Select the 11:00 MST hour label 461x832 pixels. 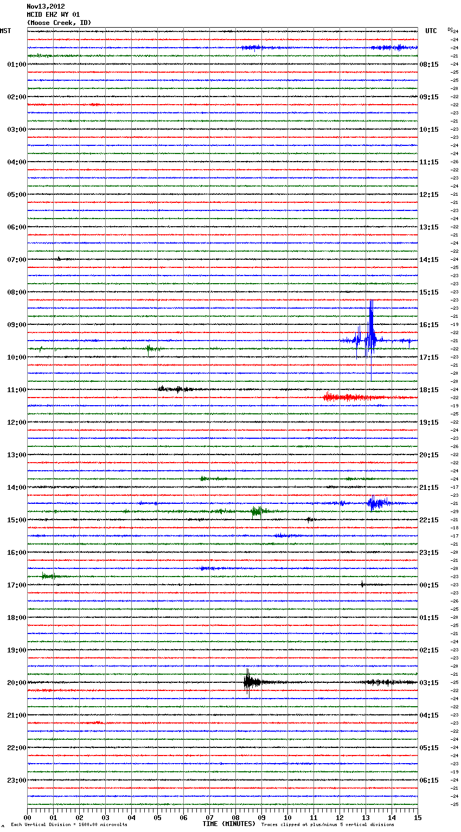(16, 390)
